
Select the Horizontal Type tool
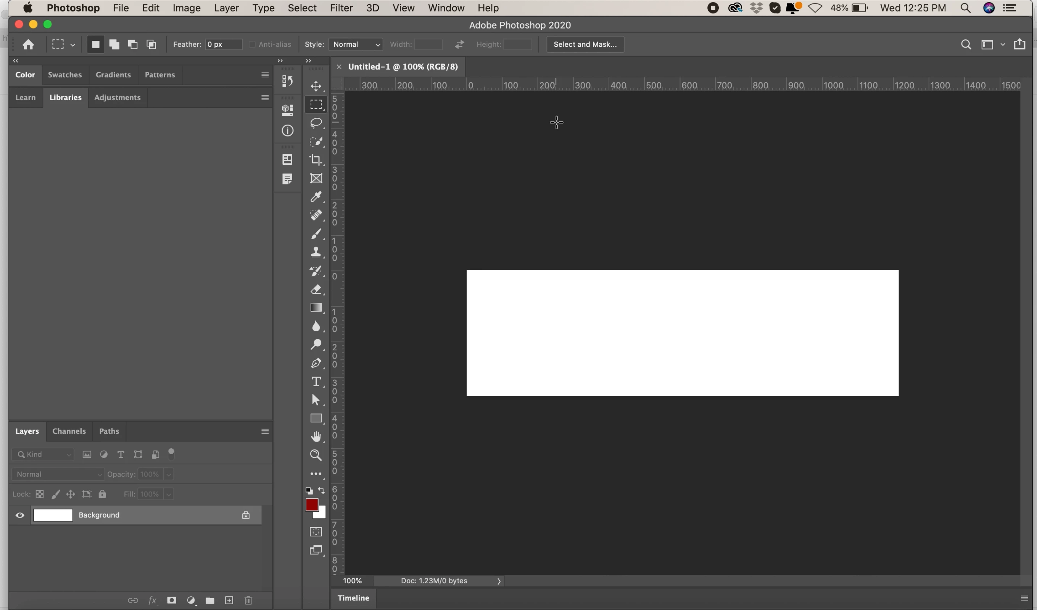coord(316,382)
